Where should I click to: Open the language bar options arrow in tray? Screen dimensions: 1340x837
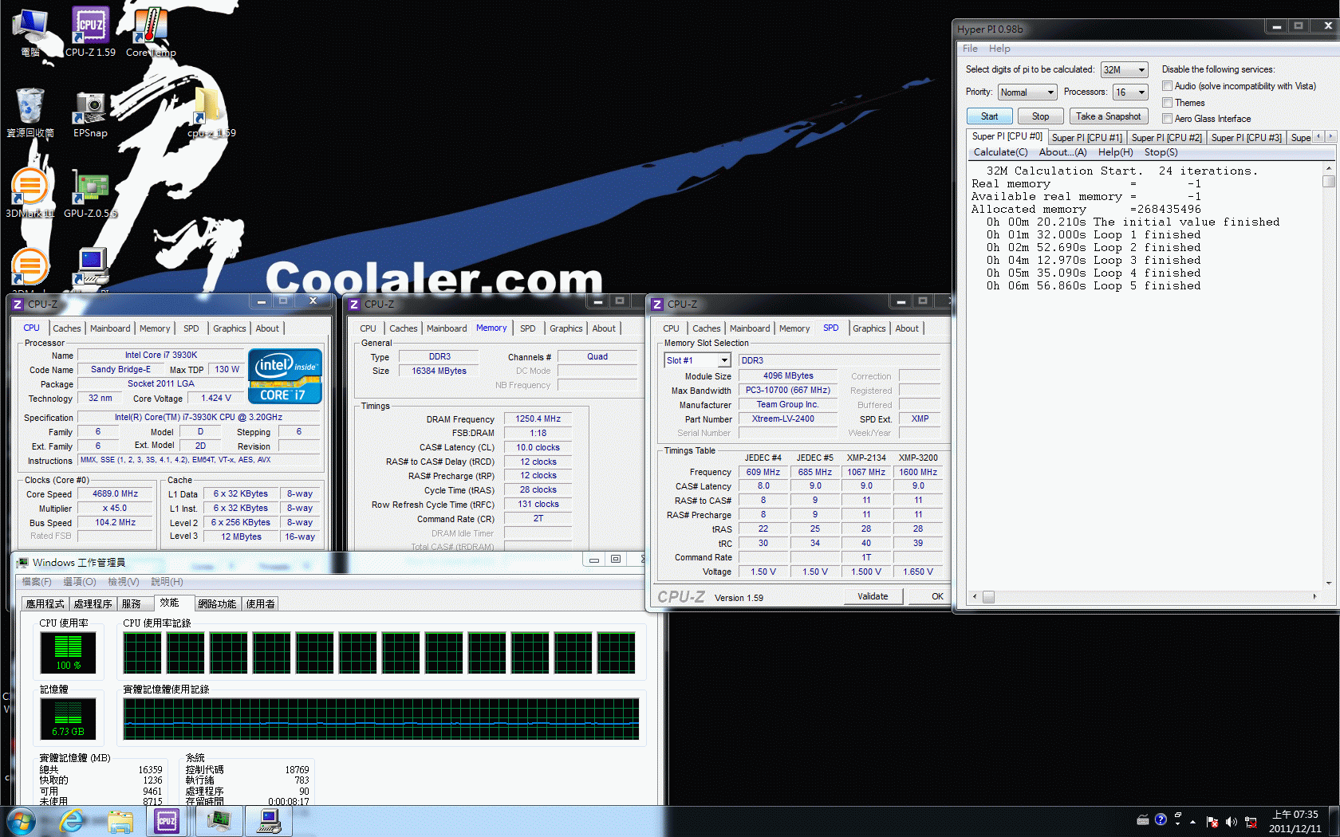tap(1177, 823)
